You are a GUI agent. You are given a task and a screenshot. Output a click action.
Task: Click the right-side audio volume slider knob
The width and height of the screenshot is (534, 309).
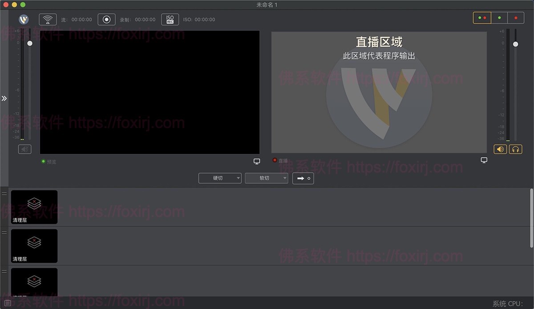(x=515, y=44)
